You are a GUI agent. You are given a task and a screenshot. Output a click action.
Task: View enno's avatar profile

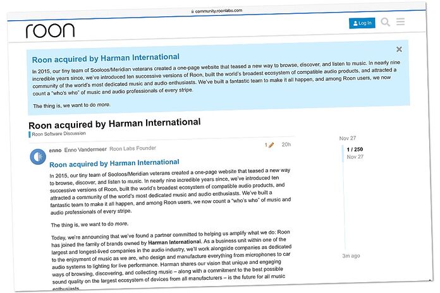coord(38,157)
